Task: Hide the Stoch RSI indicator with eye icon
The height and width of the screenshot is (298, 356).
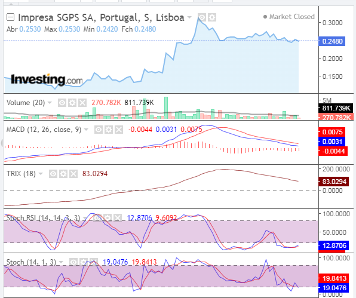Action: pyautogui.click(x=97, y=218)
